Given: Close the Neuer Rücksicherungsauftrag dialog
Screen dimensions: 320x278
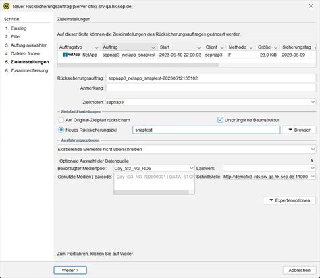Looking at the screenshot, I should 311,6.
